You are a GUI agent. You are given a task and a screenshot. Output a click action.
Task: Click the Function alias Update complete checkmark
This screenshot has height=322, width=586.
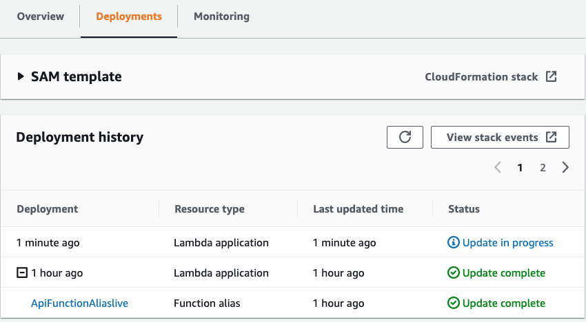click(x=453, y=303)
